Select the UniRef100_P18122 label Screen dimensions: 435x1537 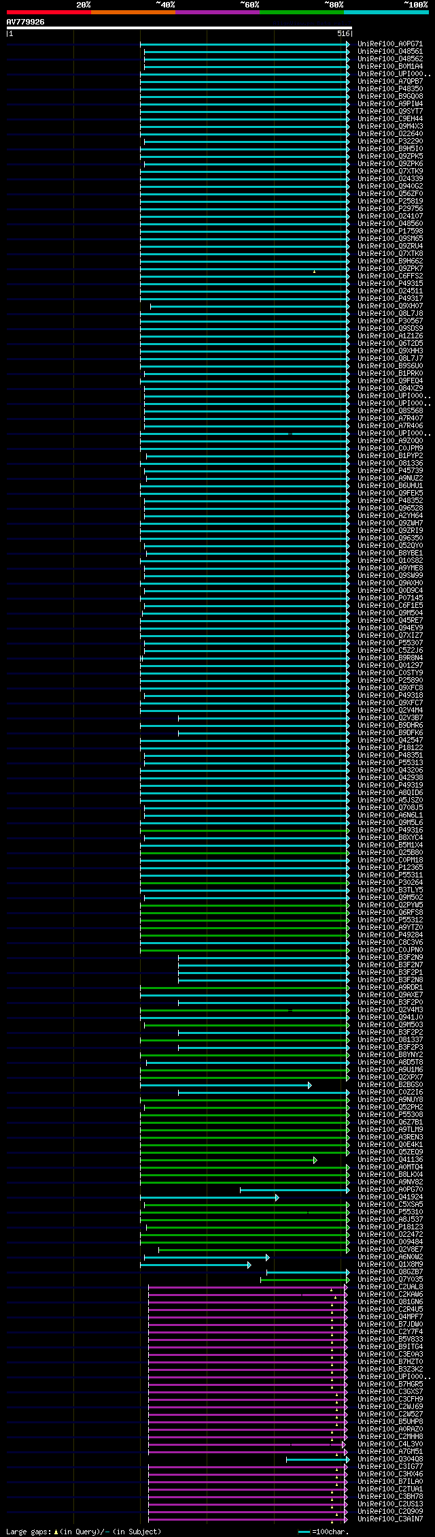[390, 748]
